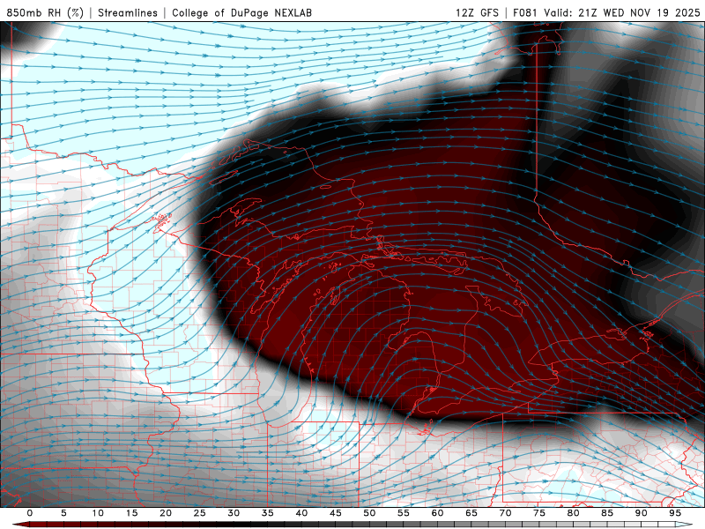Image resolution: width=705 pixels, height=529 pixels.
Task: Select the 'F081' forecast hour text
Action: [x=525, y=12]
